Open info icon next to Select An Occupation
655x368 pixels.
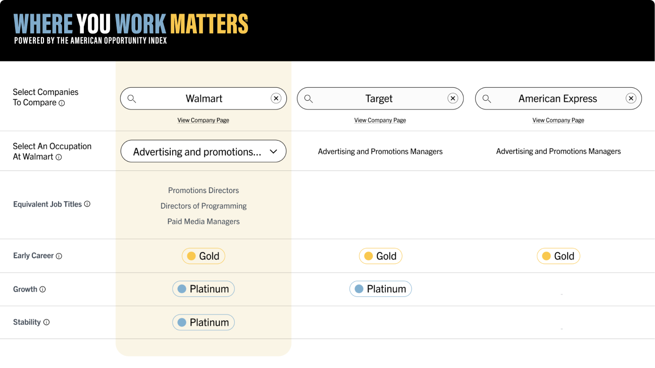59,157
